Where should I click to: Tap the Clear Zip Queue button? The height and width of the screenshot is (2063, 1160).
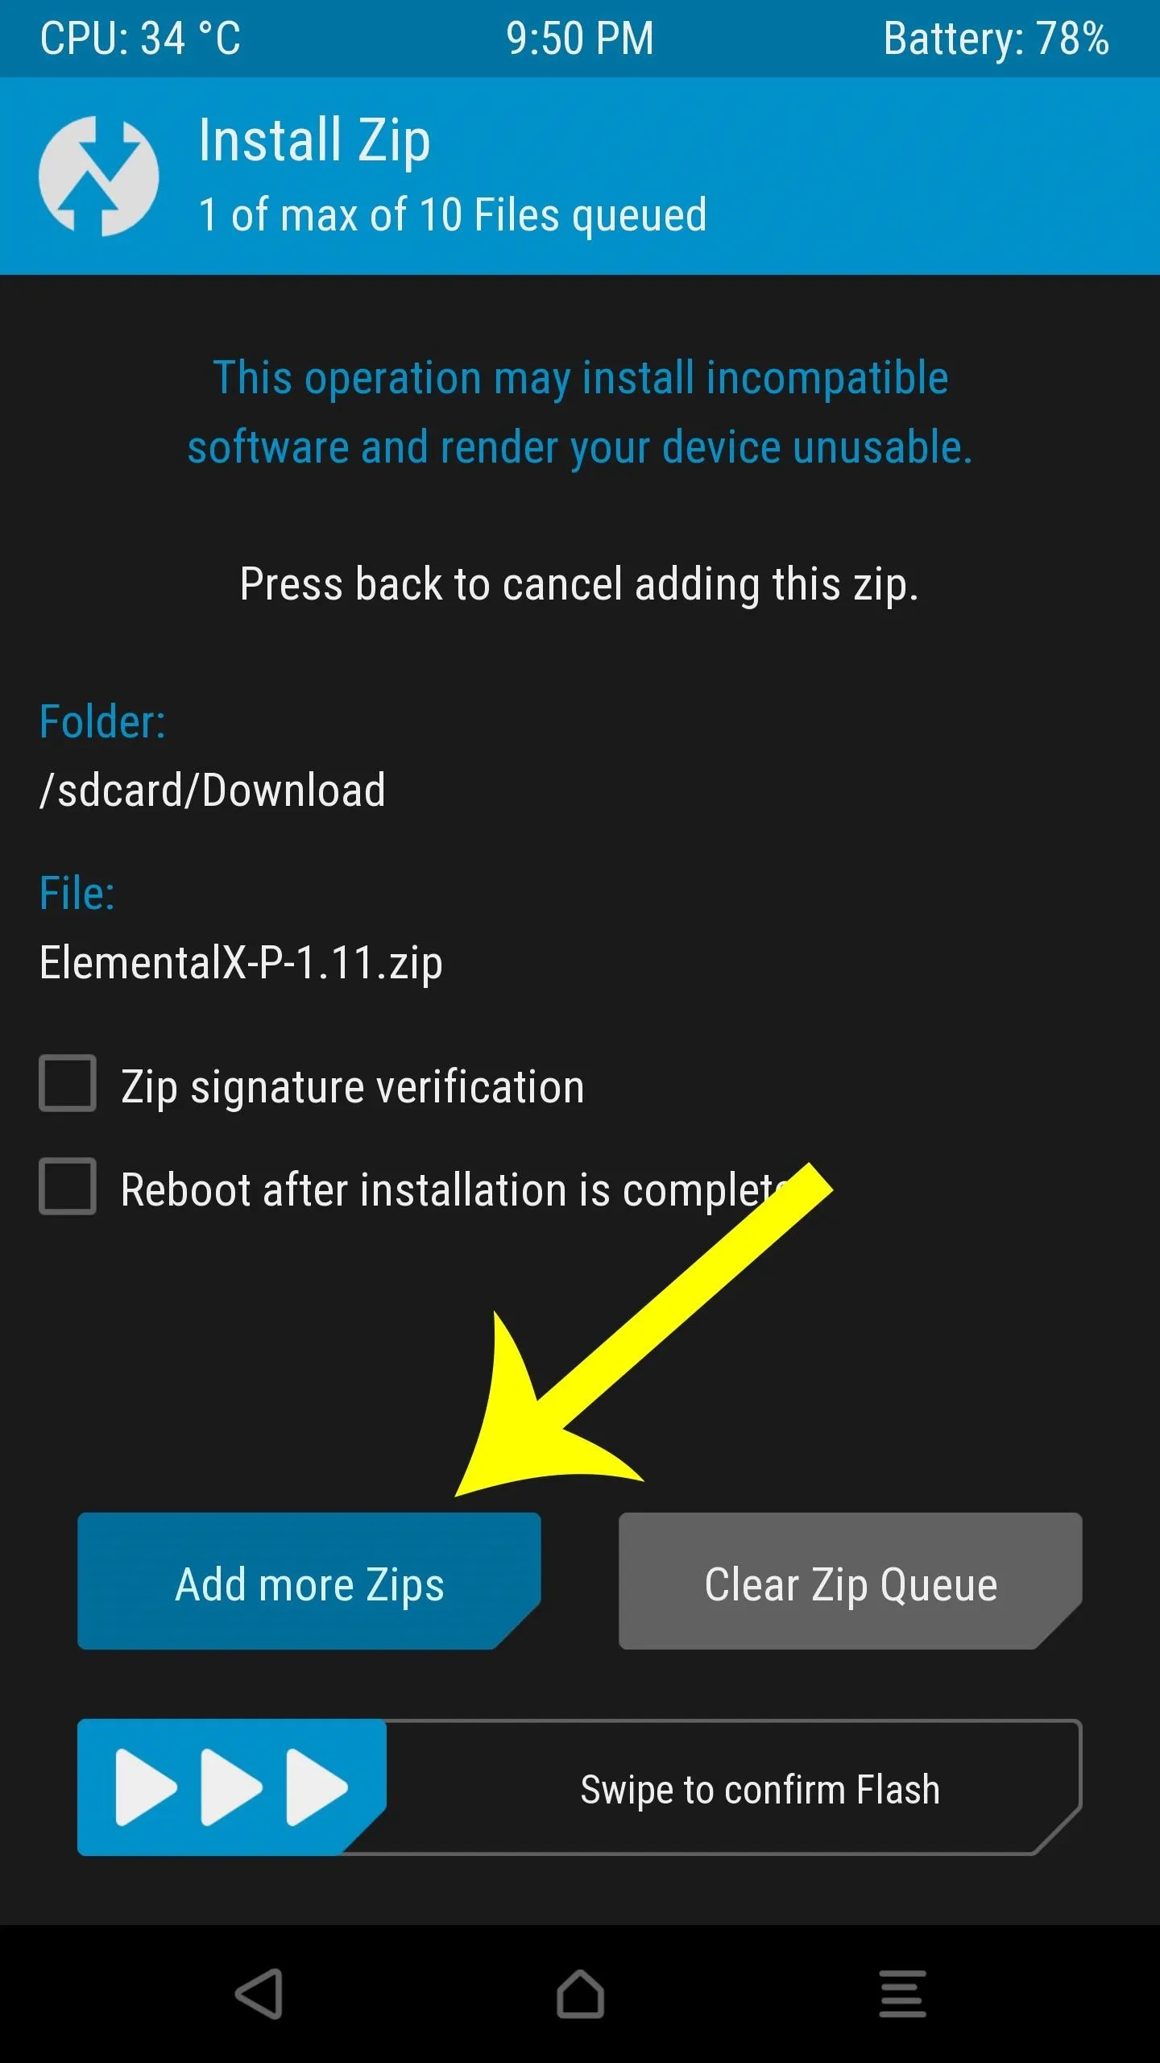click(851, 1581)
